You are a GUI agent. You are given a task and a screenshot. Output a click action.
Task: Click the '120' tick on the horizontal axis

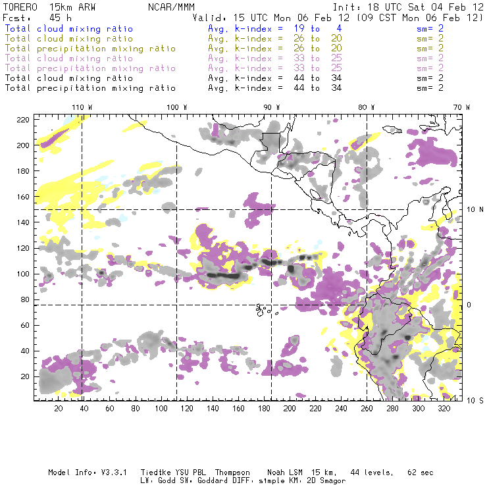point(187,409)
